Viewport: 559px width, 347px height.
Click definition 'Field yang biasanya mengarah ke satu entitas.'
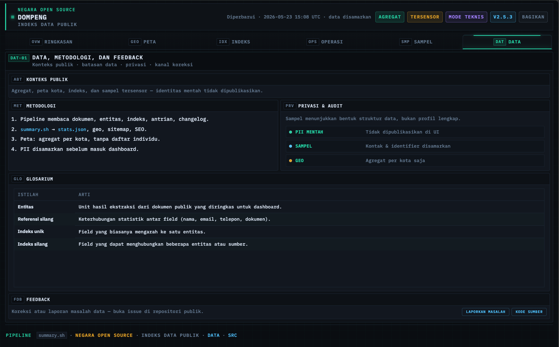click(142, 232)
